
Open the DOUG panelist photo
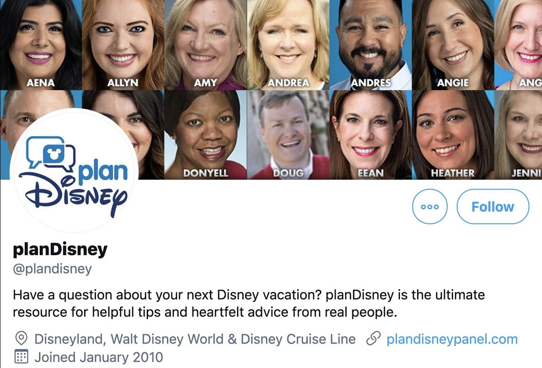point(288,134)
